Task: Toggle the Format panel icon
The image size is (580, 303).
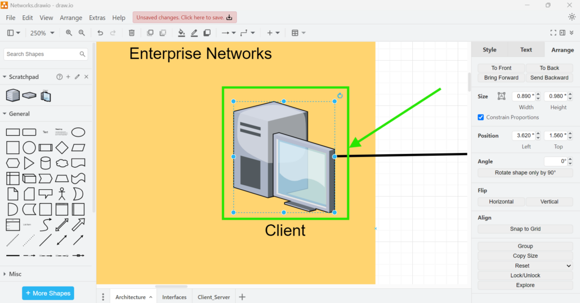Action: tap(562, 33)
